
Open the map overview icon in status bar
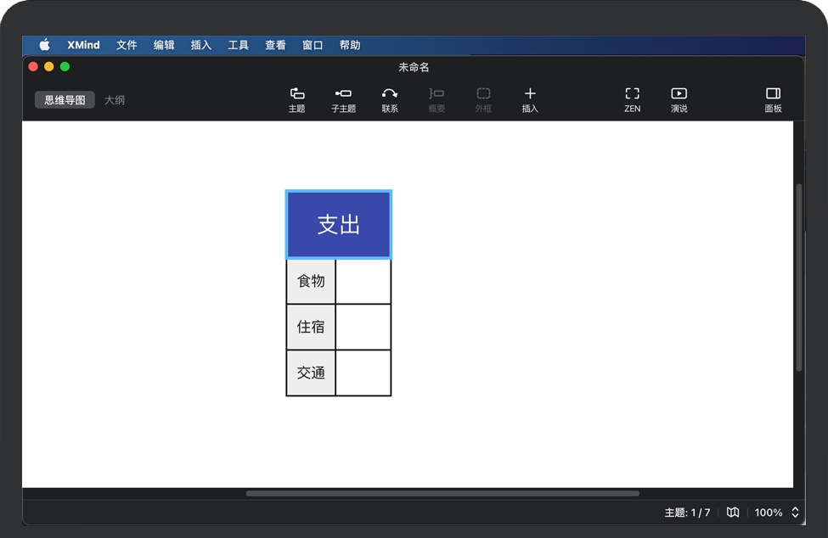(x=733, y=513)
